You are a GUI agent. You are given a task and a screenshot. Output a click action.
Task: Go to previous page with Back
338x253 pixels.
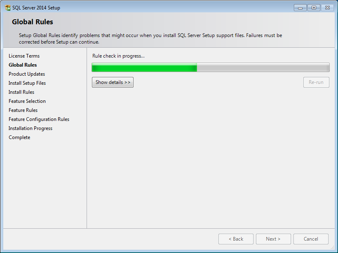click(x=236, y=239)
